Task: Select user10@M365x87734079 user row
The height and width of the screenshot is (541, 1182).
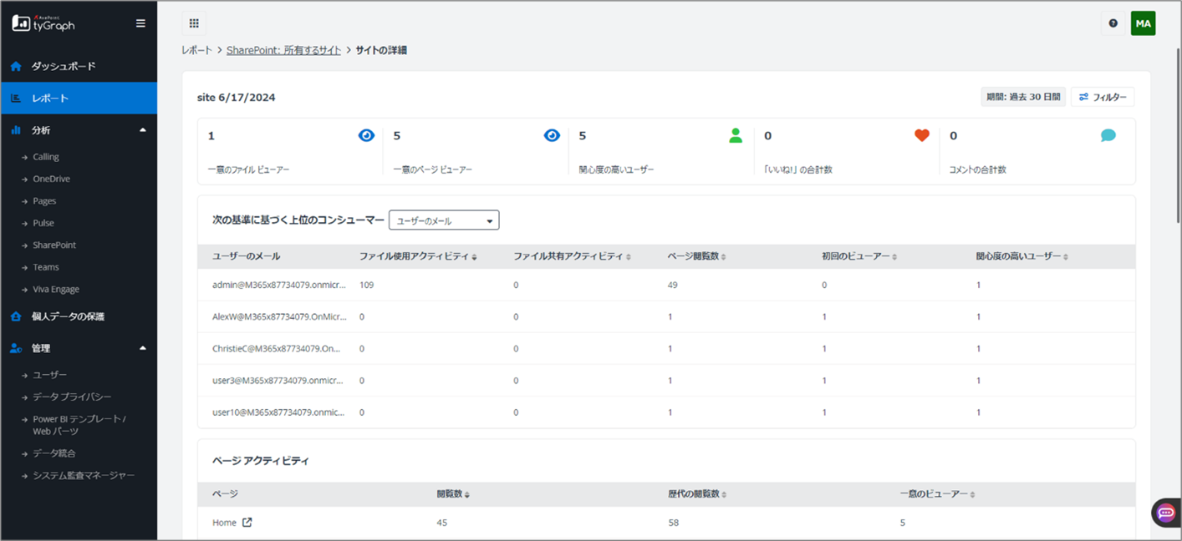Action: (666, 412)
